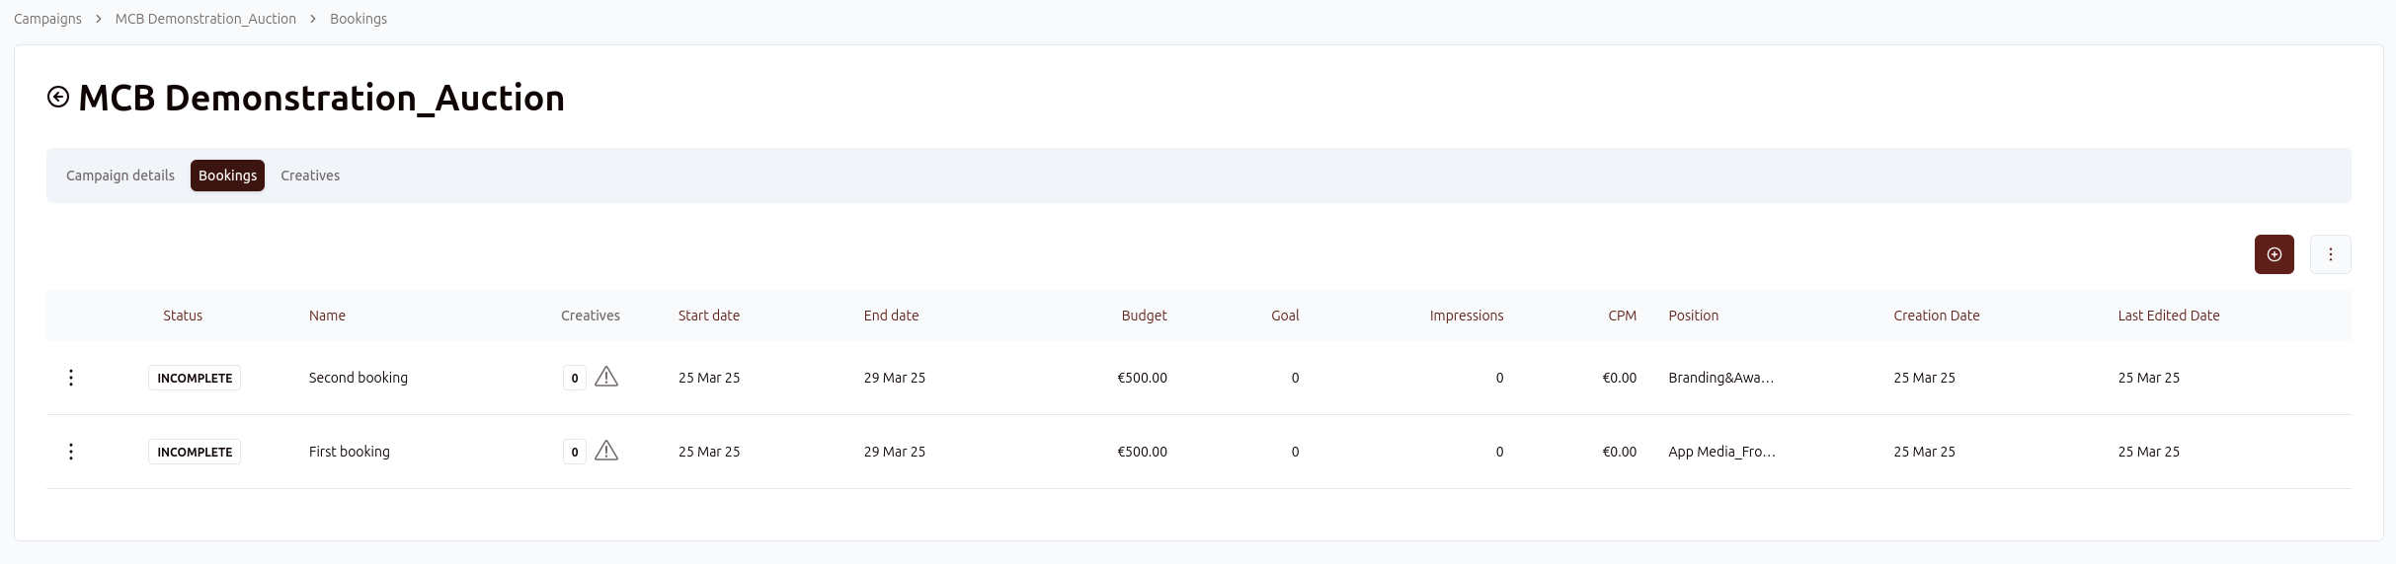Open the table options kebab menu
The width and height of the screenshot is (2396, 564).
tap(2330, 254)
